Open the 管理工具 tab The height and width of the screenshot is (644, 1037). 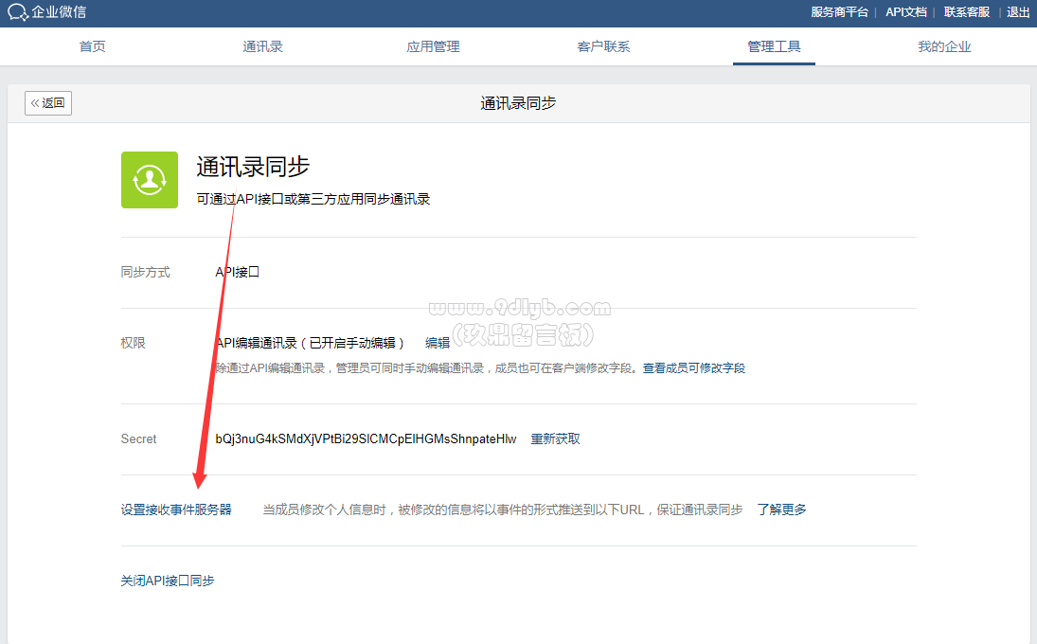[x=774, y=46]
